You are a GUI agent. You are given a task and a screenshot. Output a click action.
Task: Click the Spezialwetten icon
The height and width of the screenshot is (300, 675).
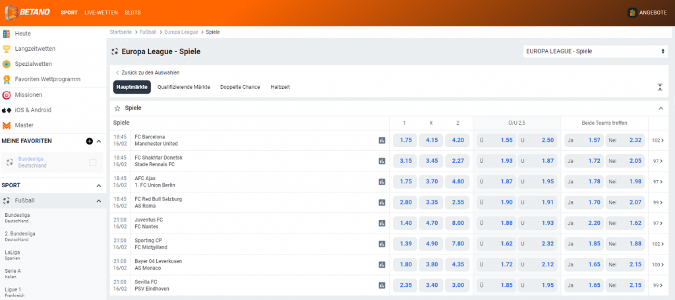coord(7,64)
